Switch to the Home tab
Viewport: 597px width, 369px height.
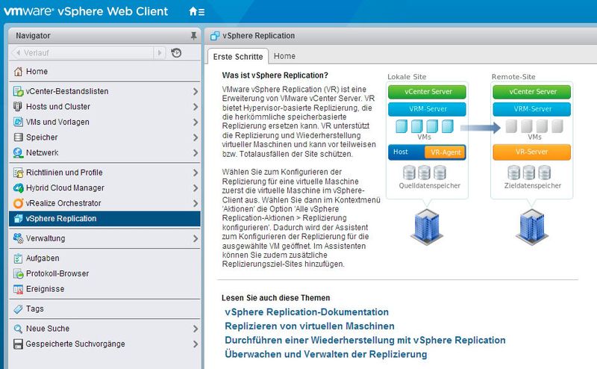pos(284,56)
